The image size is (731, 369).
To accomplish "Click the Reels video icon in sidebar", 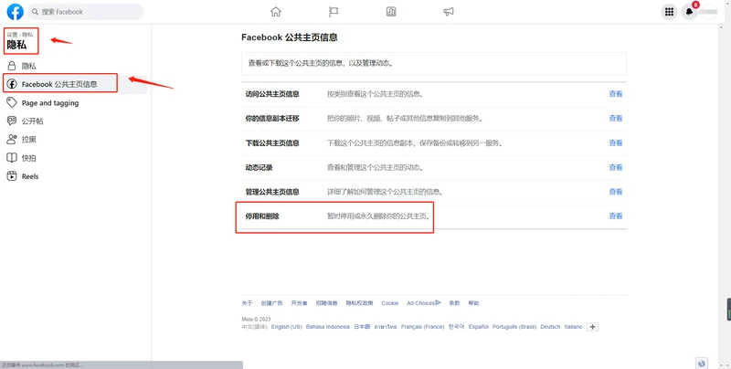I will 12,176.
